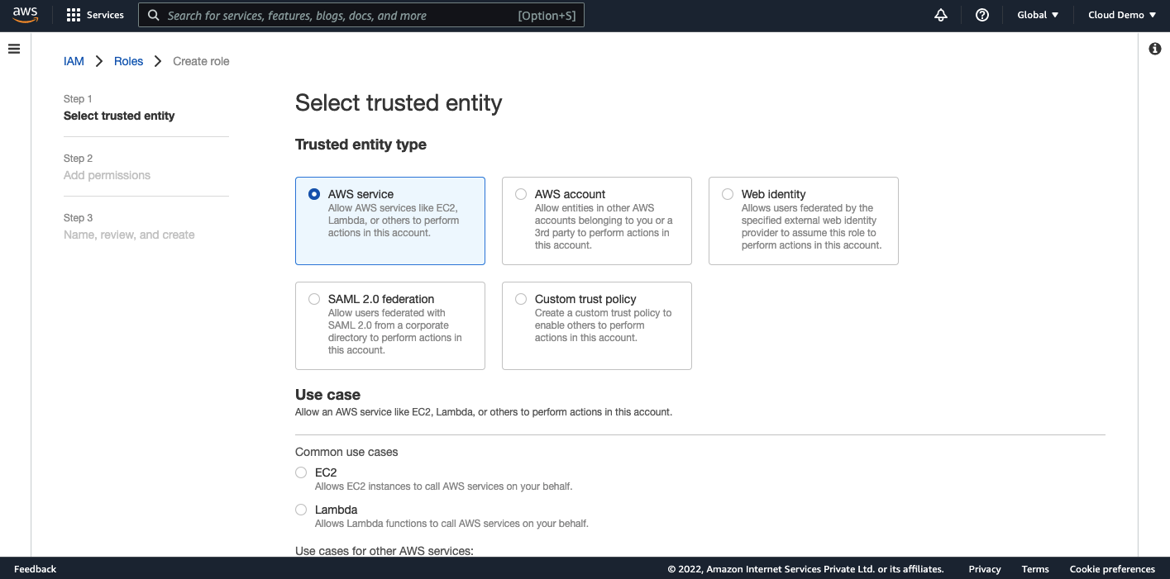Click the search magnifier icon
This screenshot has width=1170, height=579.
click(153, 15)
